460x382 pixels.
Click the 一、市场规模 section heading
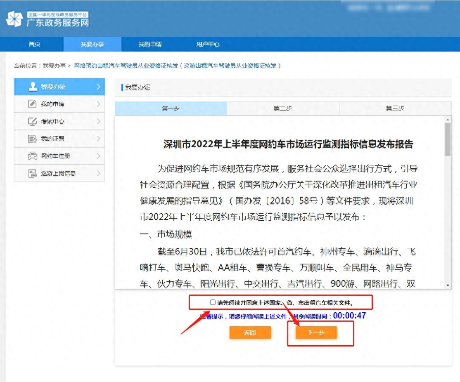coord(166,234)
